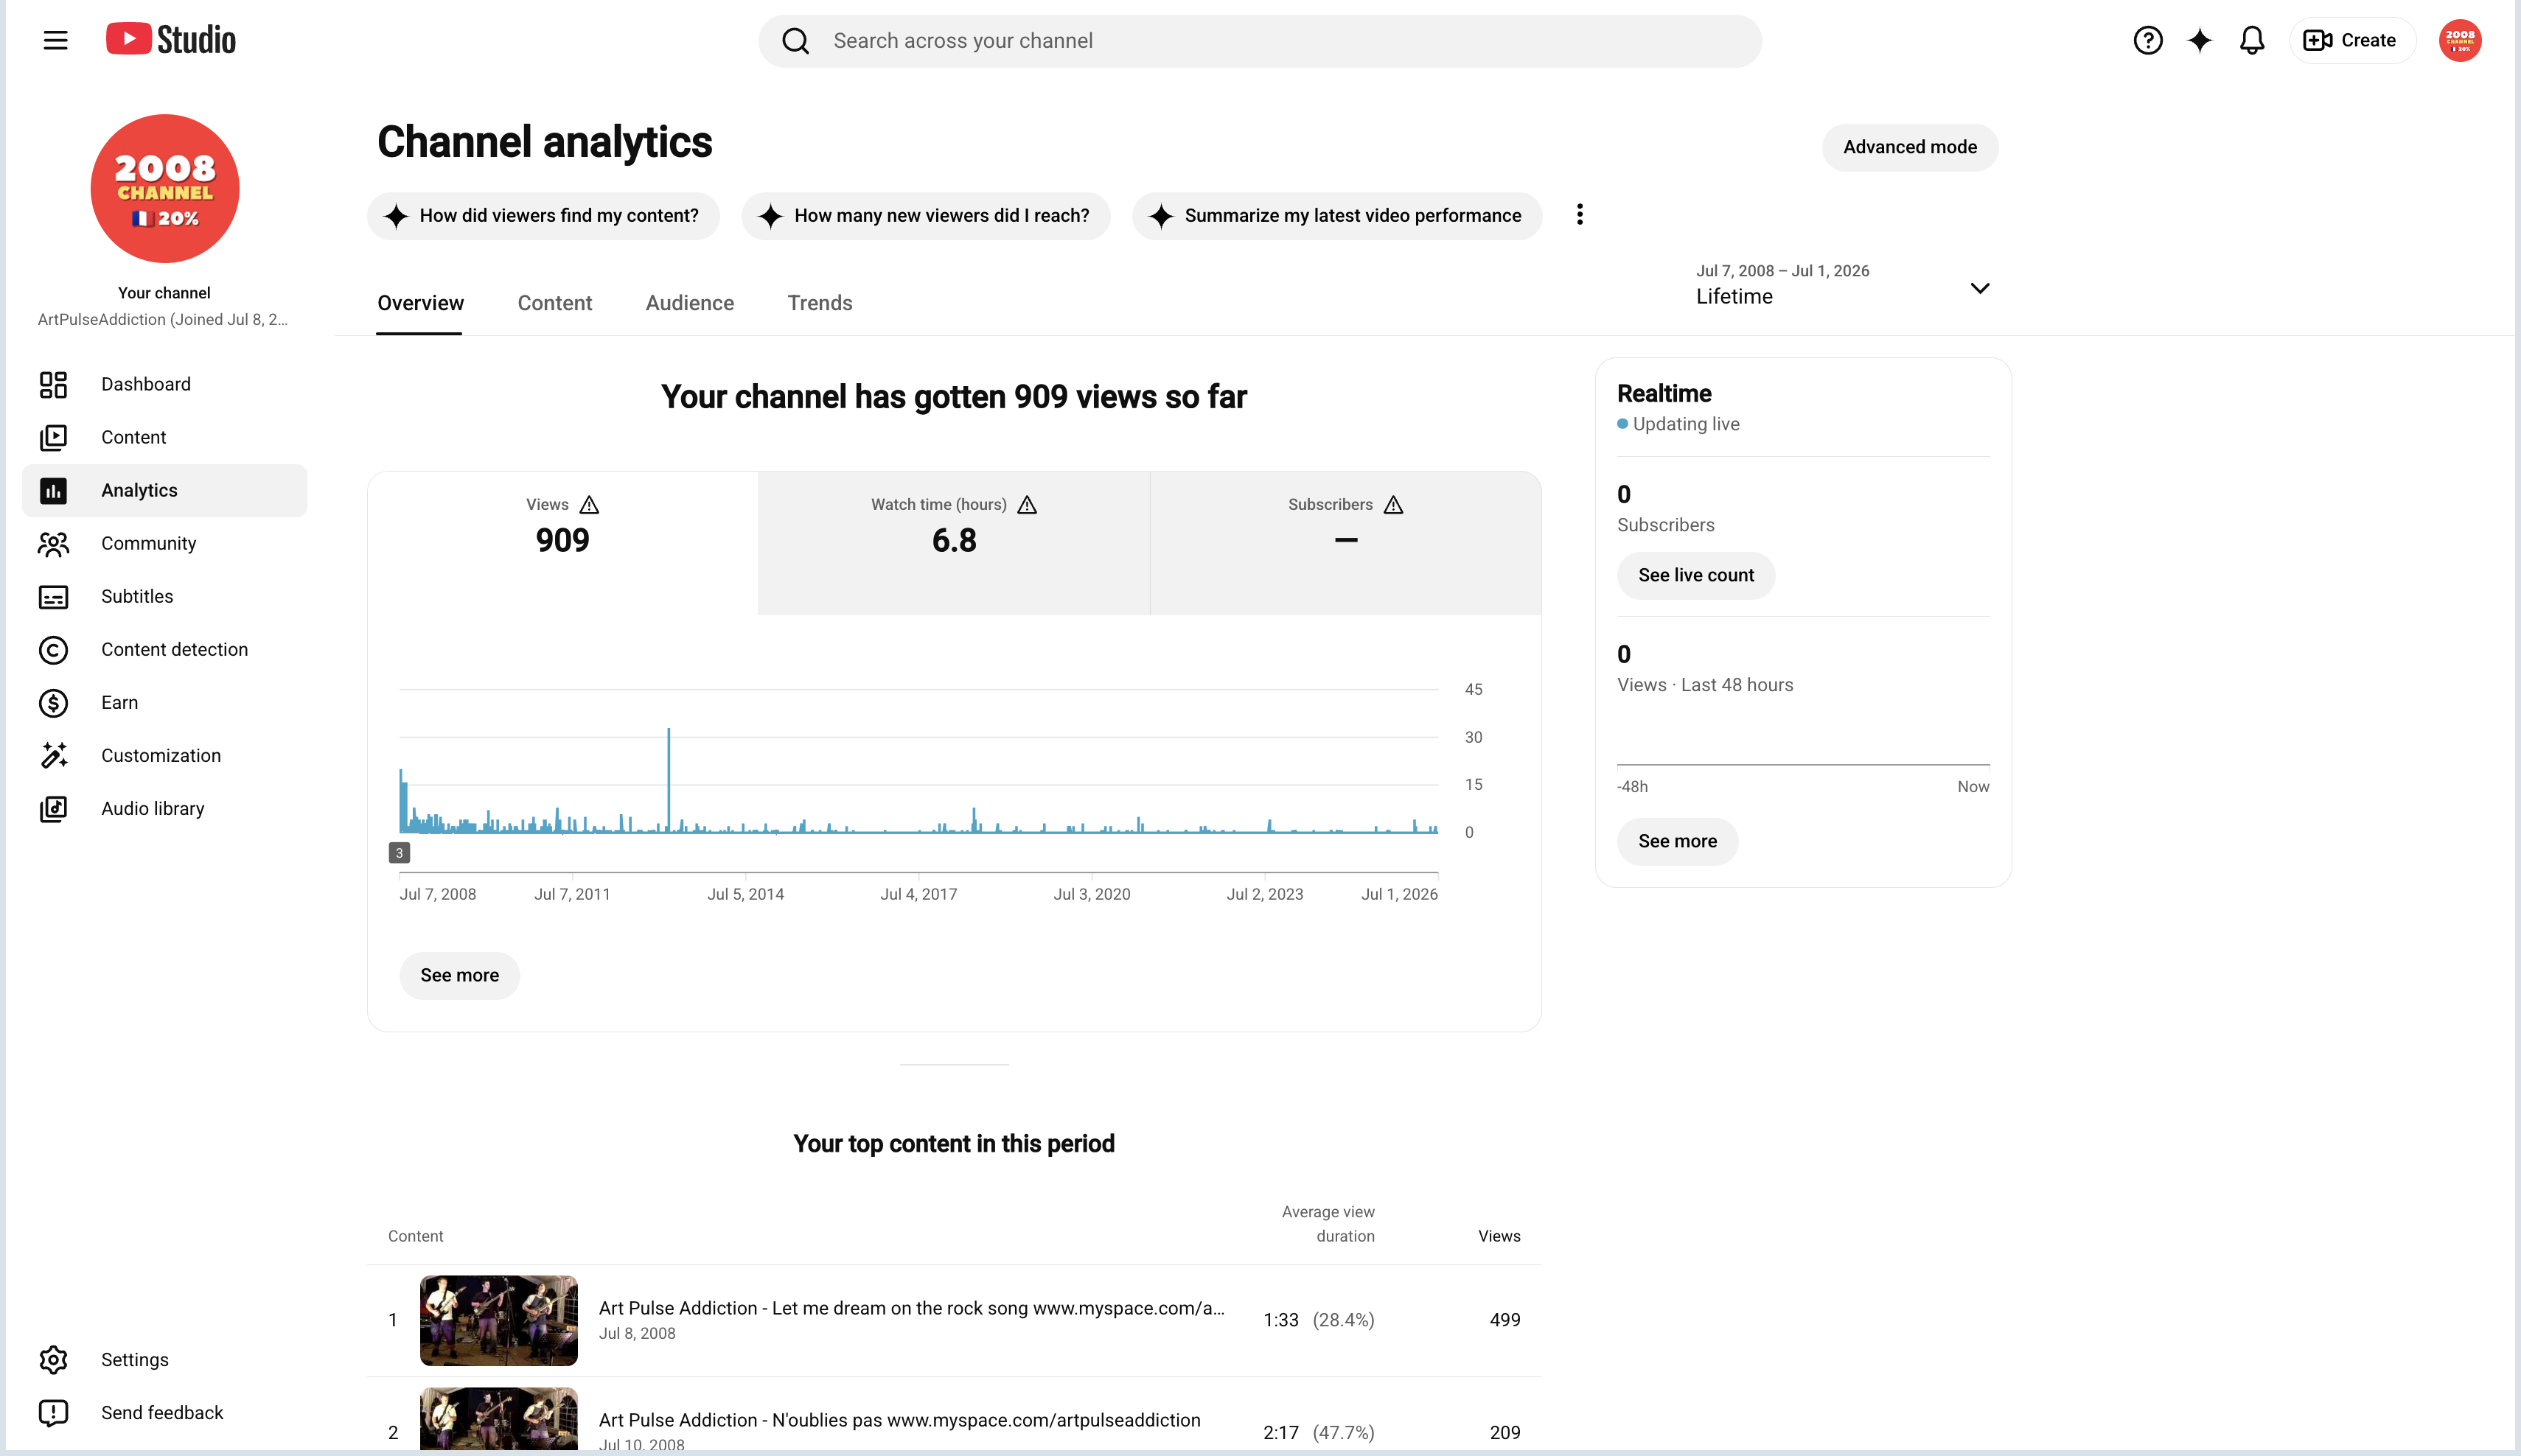The image size is (2521, 1456).
Task: Ask 'How many new viewers did I reach?'
Action: [x=925, y=216]
